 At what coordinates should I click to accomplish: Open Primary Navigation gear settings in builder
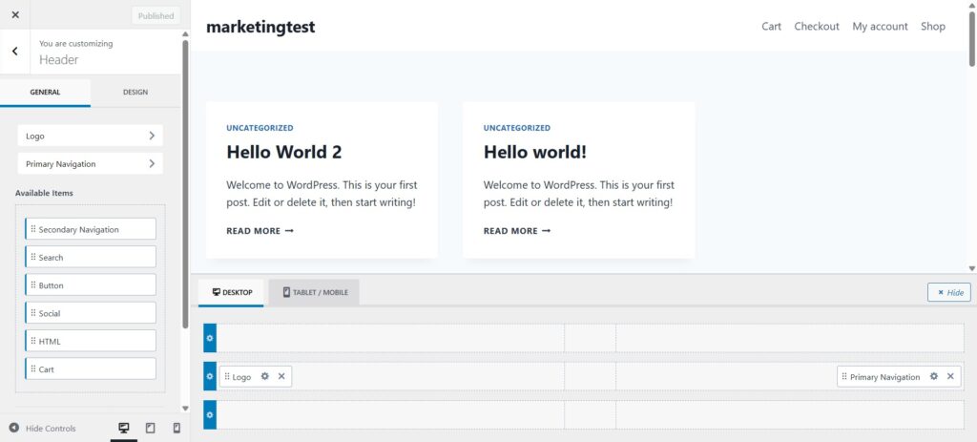pos(934,377)
